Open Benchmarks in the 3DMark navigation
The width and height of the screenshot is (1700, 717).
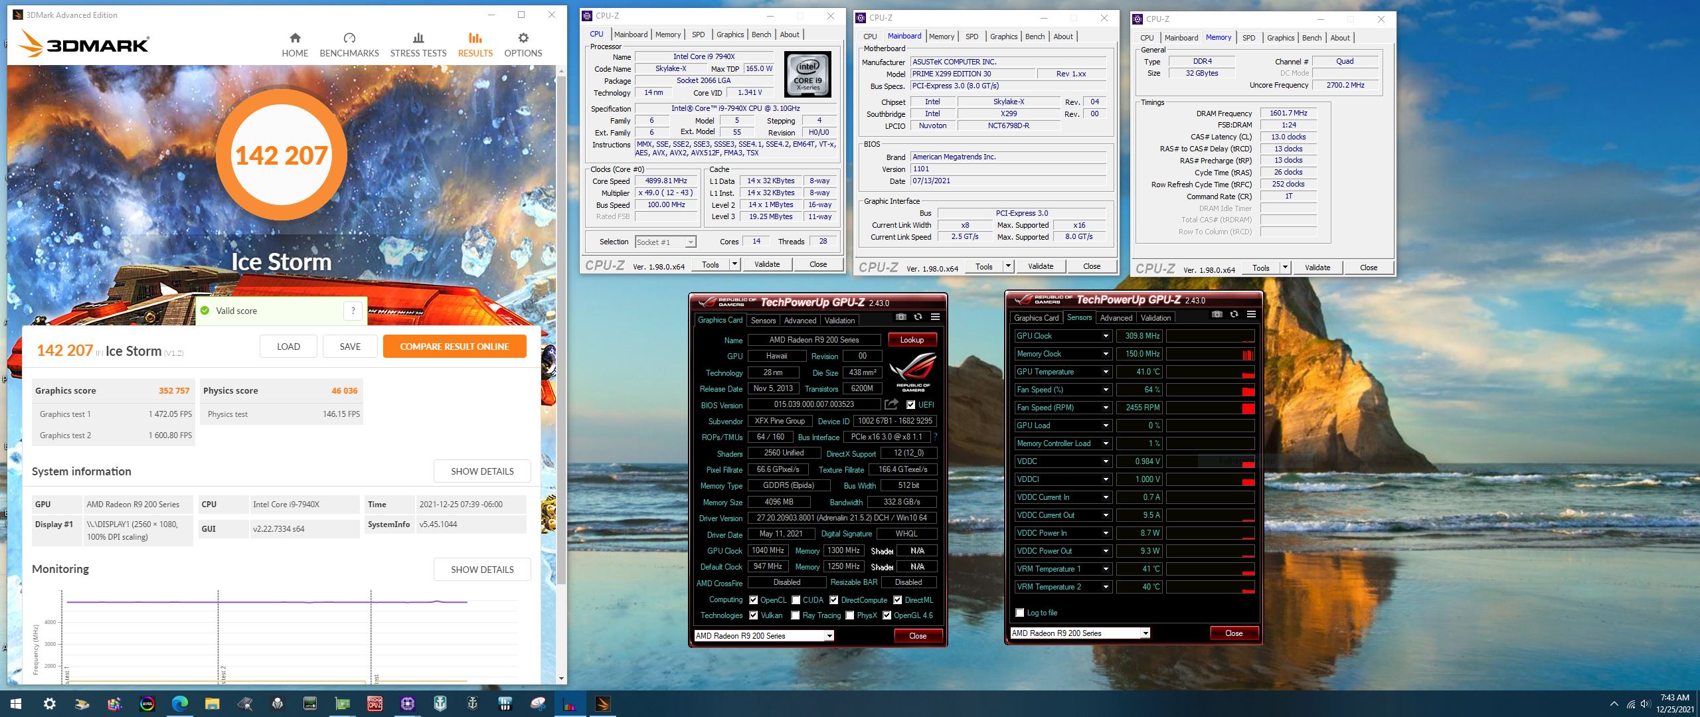coord(349,46)
